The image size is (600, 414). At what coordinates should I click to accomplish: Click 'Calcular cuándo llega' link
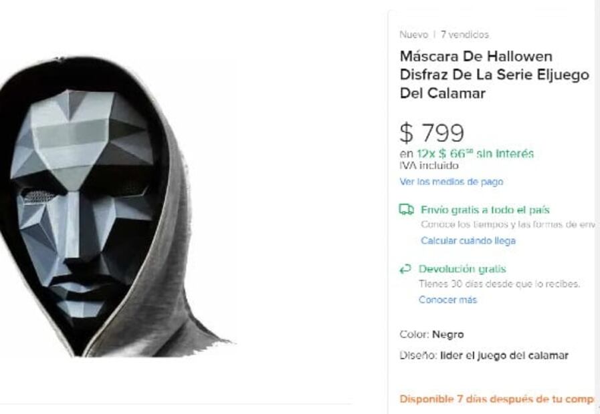click(x=468, y=240)
